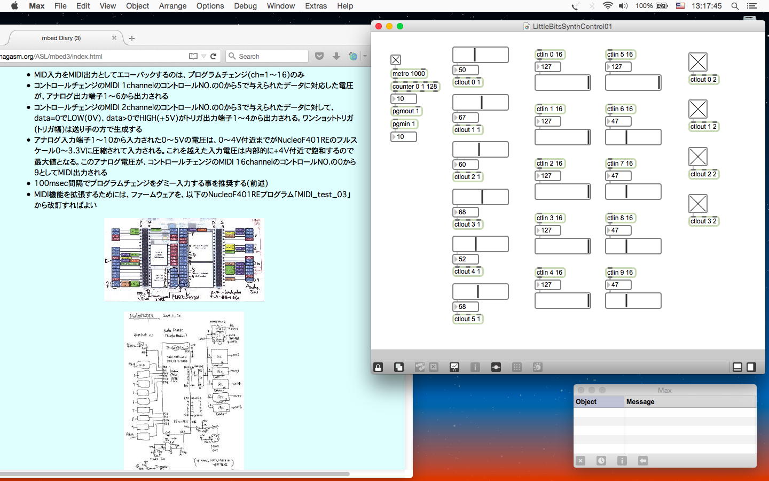Reload the page in browser
769x481 pixels.
coord(213,56)
